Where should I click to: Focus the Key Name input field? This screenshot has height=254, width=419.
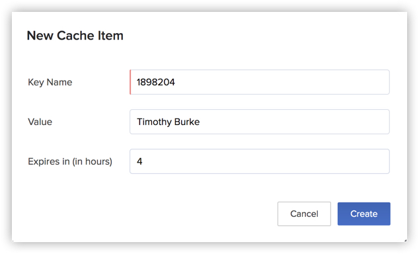tap(260, 82)
